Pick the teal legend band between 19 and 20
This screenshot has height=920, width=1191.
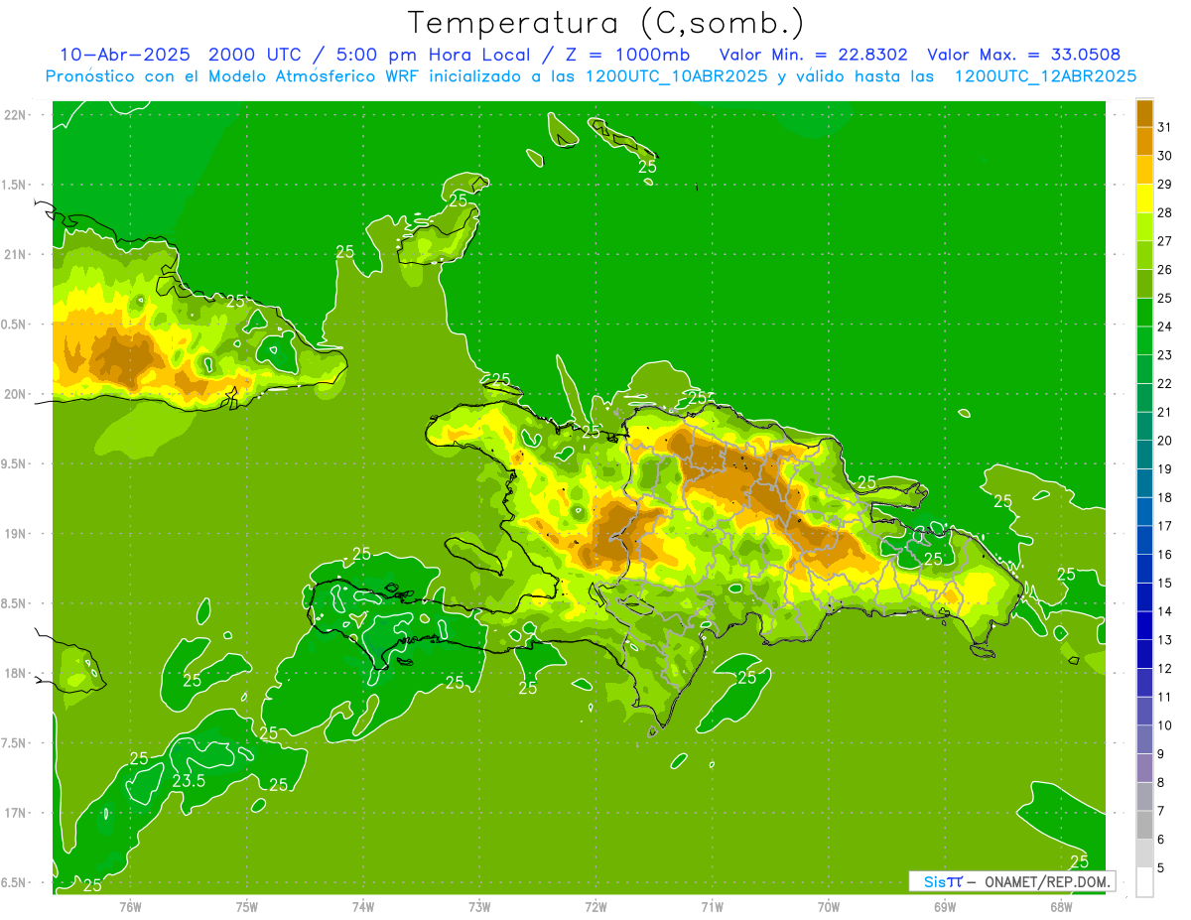(1144, 455)
